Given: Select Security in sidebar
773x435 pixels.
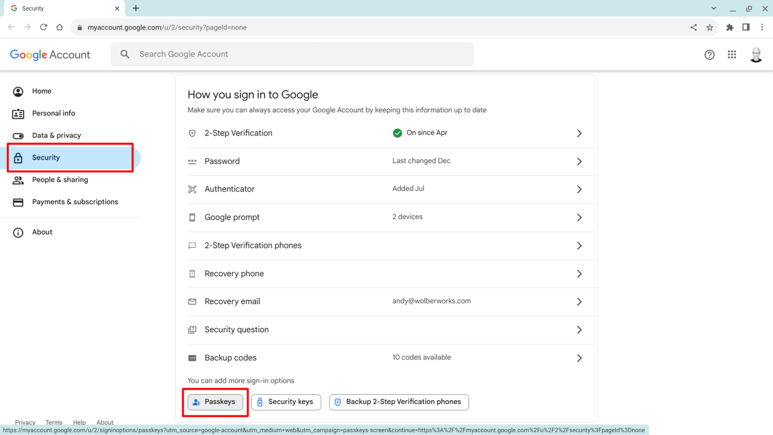Looking at the screenshot, I should pos(71,157).
